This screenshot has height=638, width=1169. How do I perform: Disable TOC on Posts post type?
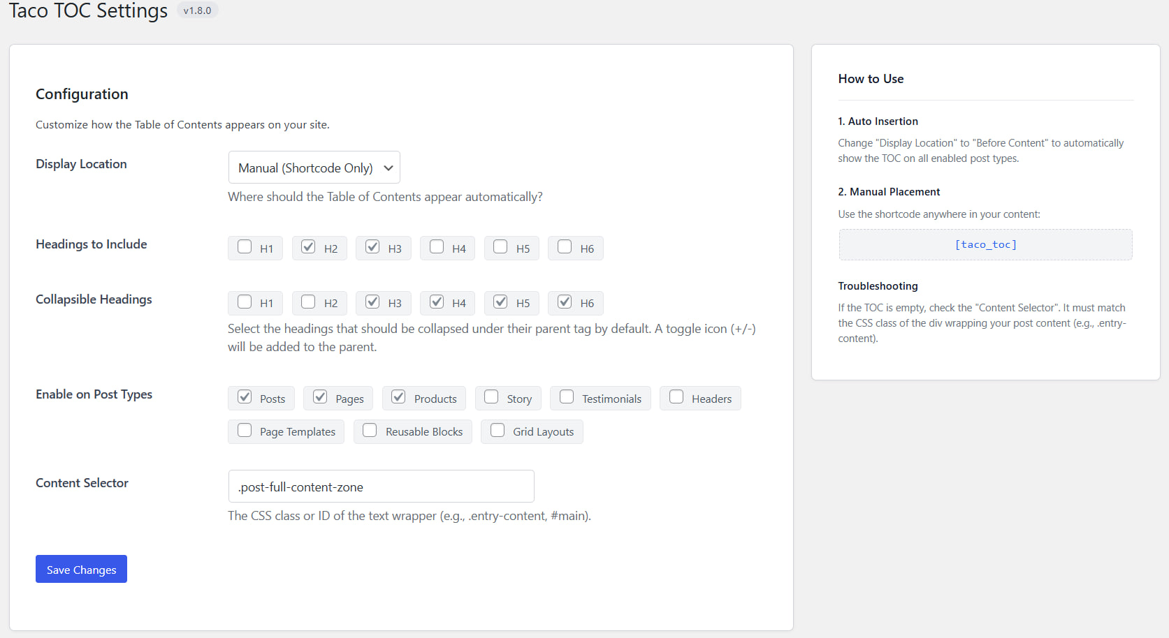coord(245,397)
